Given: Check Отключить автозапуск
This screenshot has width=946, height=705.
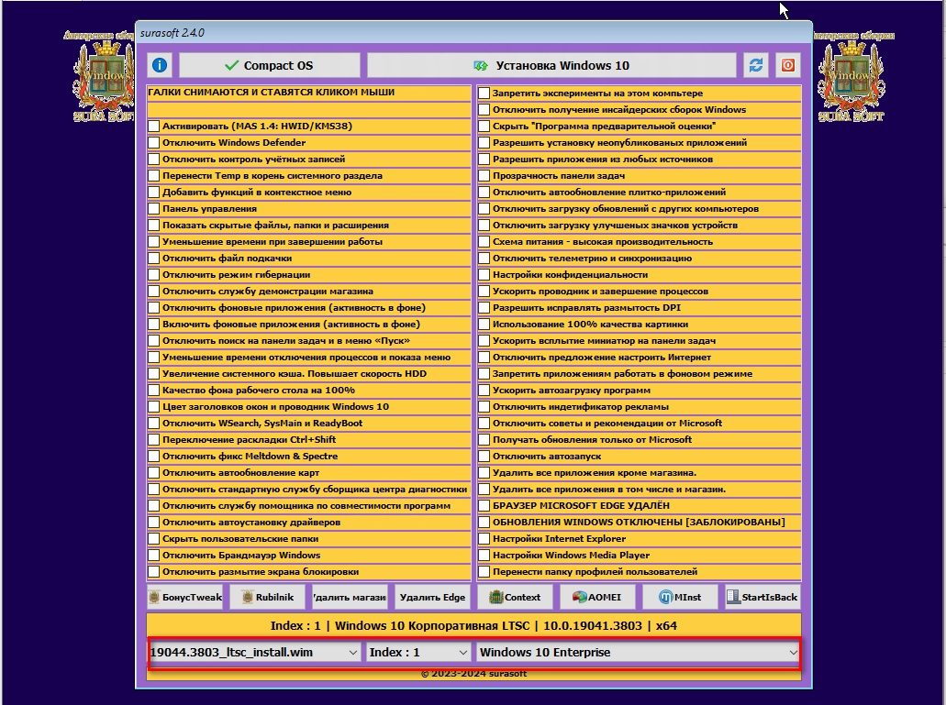Looking at the screenshot, I should click(x=484, y=457).
